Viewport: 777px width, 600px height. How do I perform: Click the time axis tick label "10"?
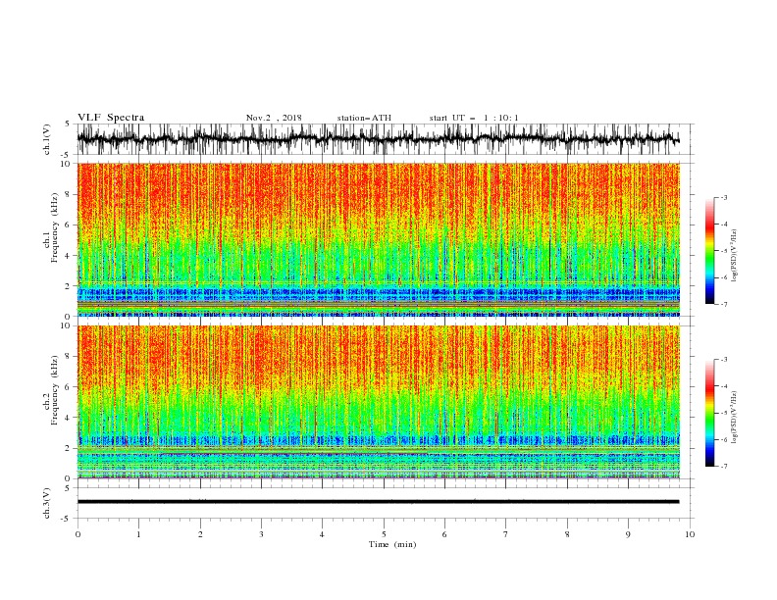(690, 534)
